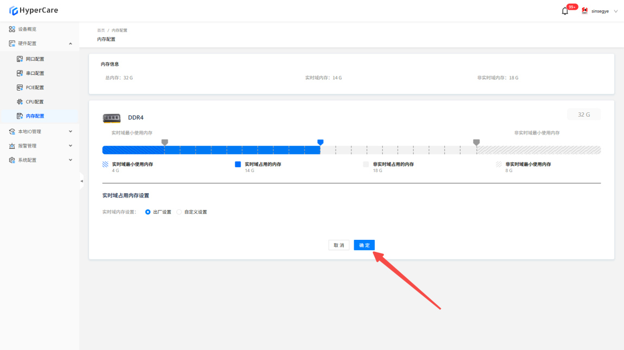The width and height of the screenshot is (624, 350).
Task: Click the 实时域内存: 14 G text
Action: click(323, 78)
